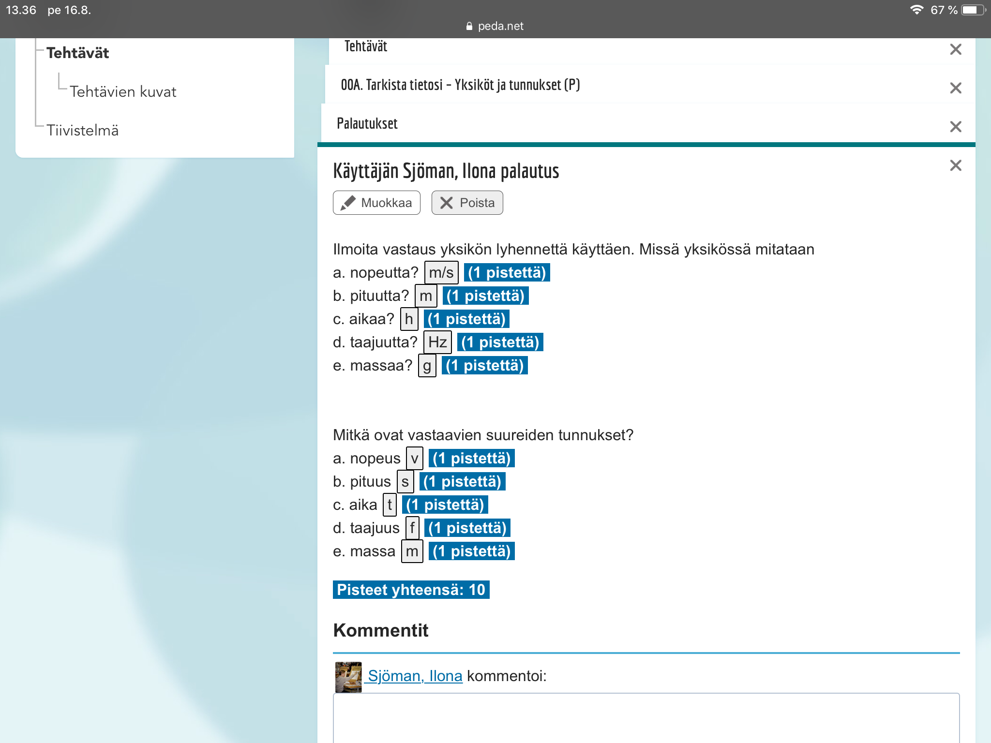Click the m/s answer field for nopeutta

click(441, 272)
